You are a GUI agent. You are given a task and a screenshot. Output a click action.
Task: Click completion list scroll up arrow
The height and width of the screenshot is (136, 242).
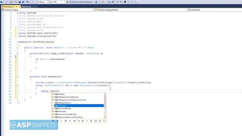pos(105,94)
